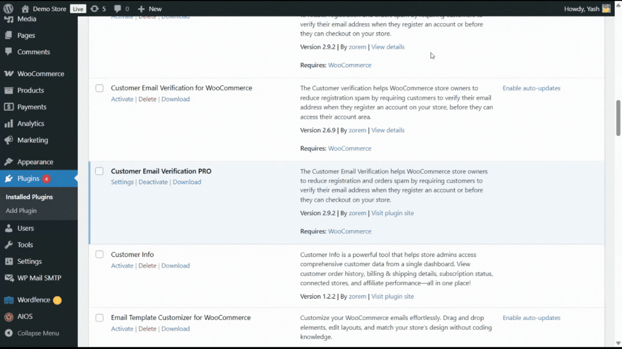622x349 pixels.
Task: Deactivate Customer Email Verification PRO
Action: (153, 182)
